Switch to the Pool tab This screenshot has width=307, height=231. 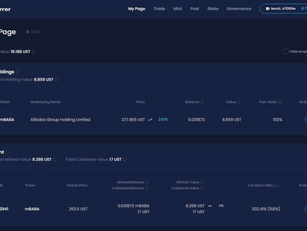(195, 9)
